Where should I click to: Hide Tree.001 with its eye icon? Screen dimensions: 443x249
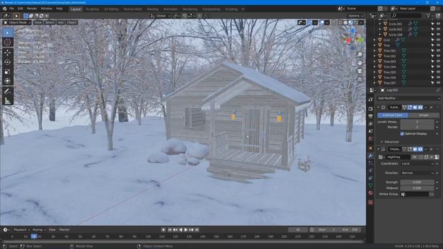[438, 50]
